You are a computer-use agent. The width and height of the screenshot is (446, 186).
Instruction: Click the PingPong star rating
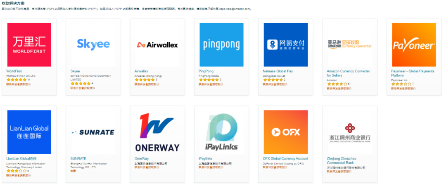pos(209,80)
